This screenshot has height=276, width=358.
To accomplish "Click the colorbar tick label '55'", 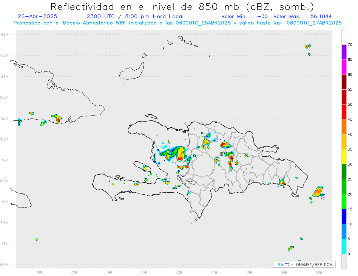I will [350, 89].
